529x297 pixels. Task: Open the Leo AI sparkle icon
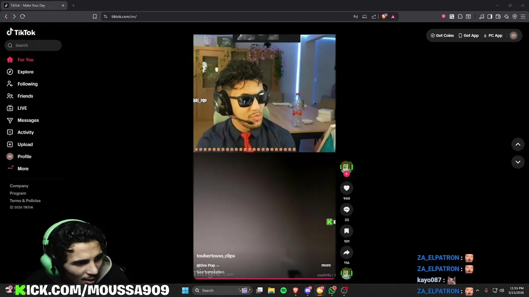(506, 16)
